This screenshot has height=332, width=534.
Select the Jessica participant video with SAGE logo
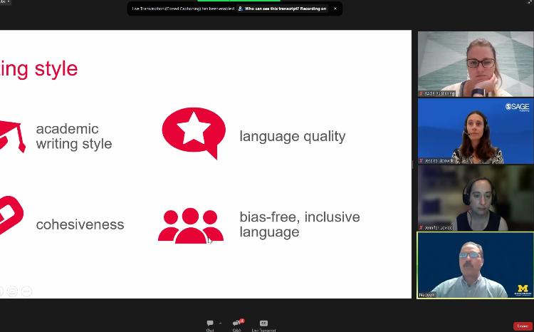click(x=475, y=131)
